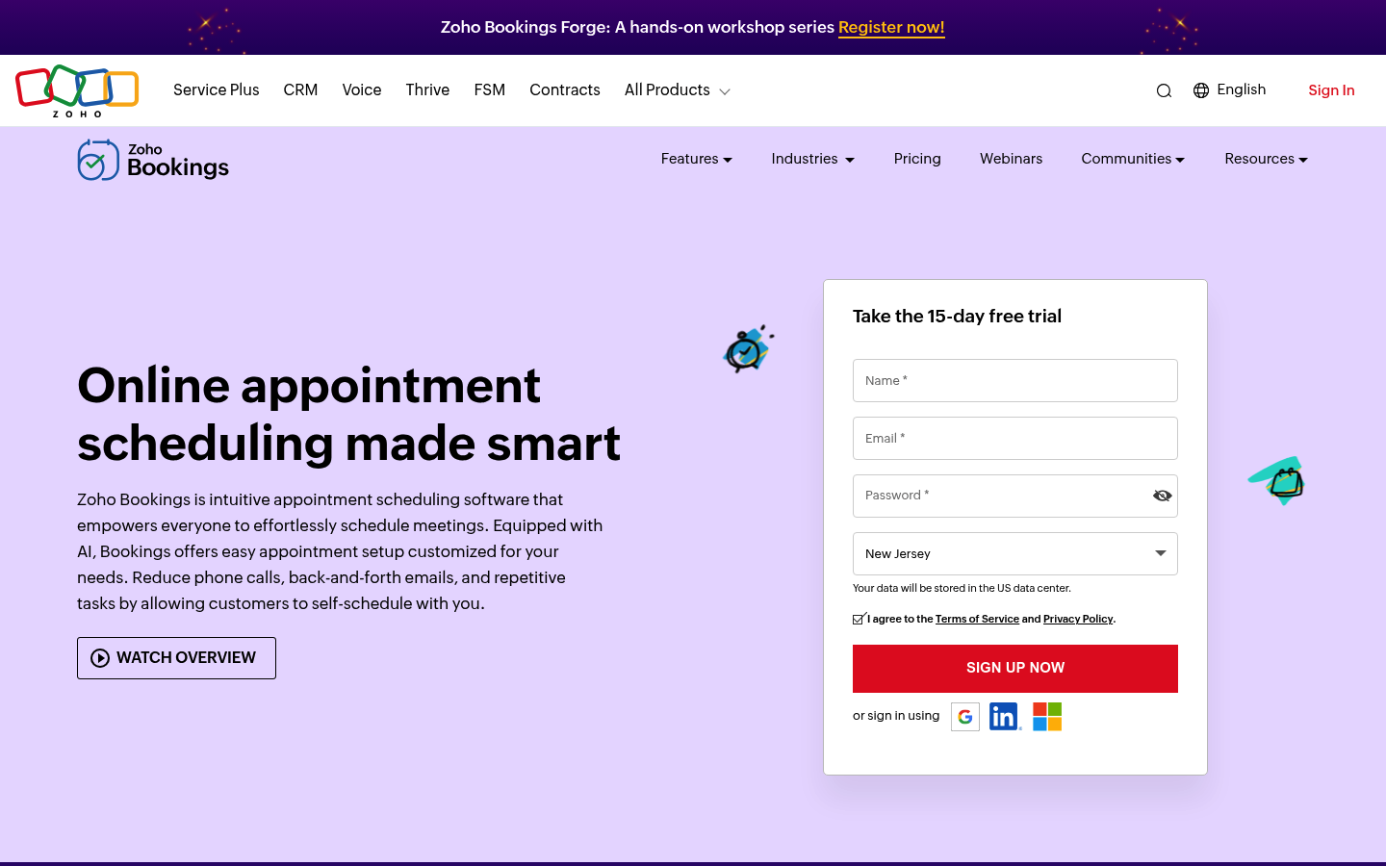Click the Email input field

(x=1014, y=438)
